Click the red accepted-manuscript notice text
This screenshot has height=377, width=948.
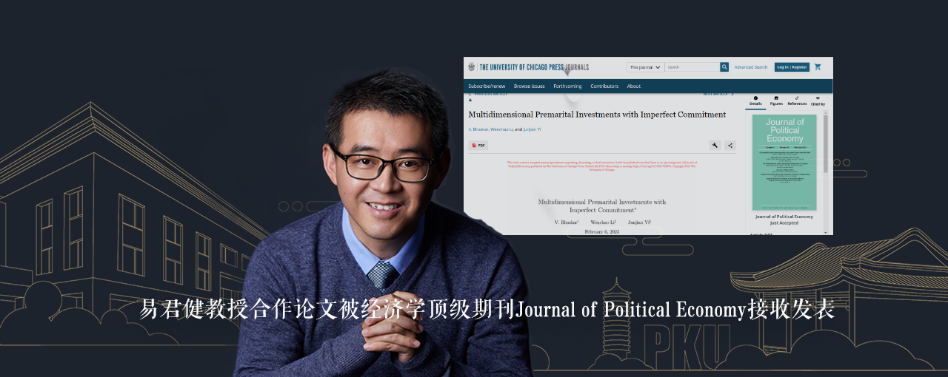point(601,166)
